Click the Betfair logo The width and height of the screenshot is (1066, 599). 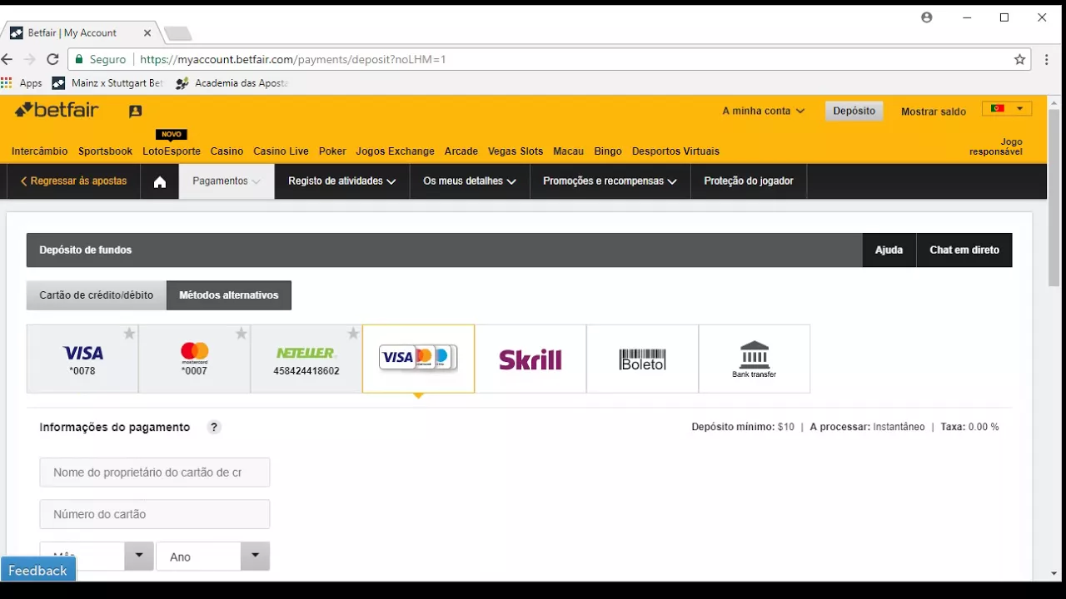tap(57, 110)
